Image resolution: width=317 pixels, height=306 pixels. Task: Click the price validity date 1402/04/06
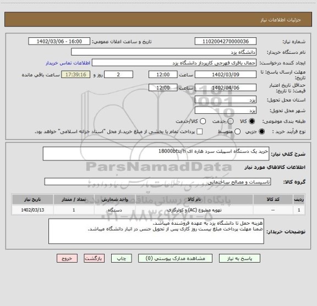(x=226, y=87)
